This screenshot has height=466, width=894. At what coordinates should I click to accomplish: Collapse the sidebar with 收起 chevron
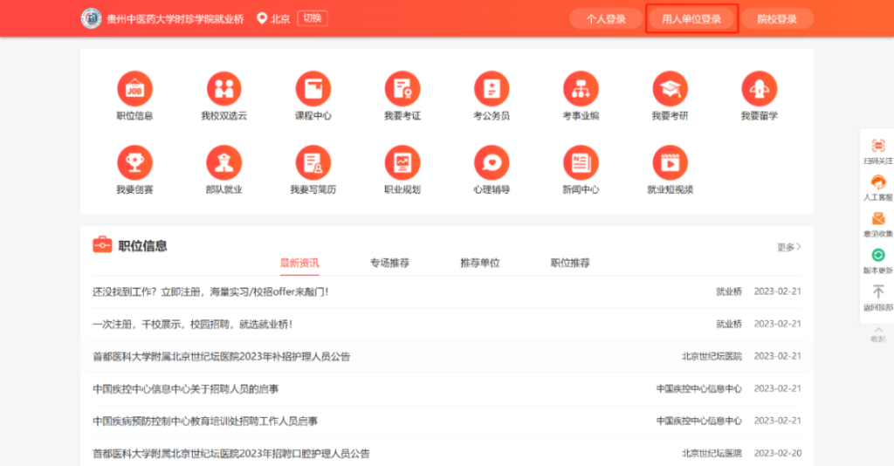(x=878, y=334)
